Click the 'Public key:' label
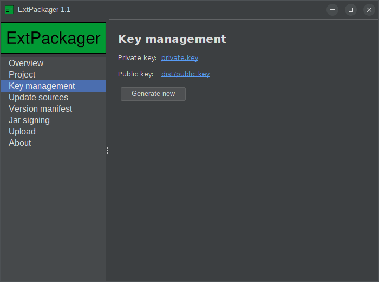379x282 pixels. [135, 74]
